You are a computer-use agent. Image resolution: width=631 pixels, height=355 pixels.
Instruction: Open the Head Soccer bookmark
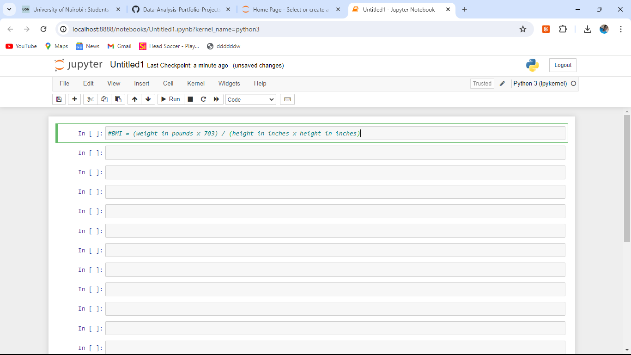(x=169, y=46)
